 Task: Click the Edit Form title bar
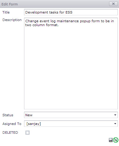point(59,4)
